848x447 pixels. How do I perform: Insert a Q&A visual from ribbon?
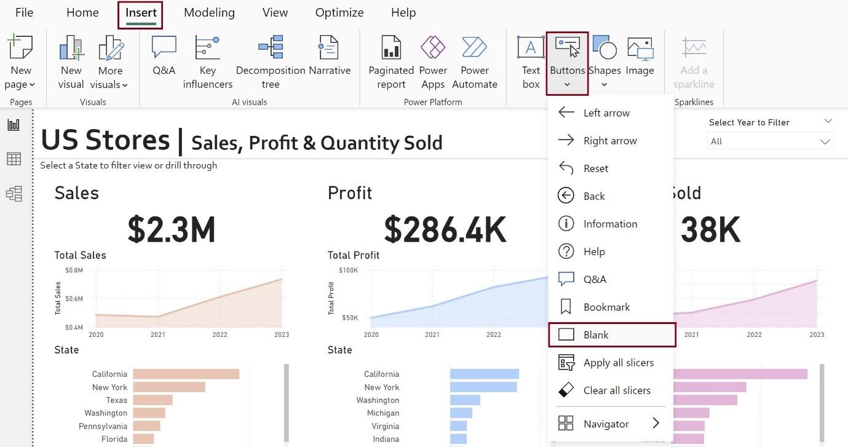164,55
